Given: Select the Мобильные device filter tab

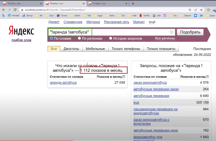Looking at the screenshot, I should 95,49.
